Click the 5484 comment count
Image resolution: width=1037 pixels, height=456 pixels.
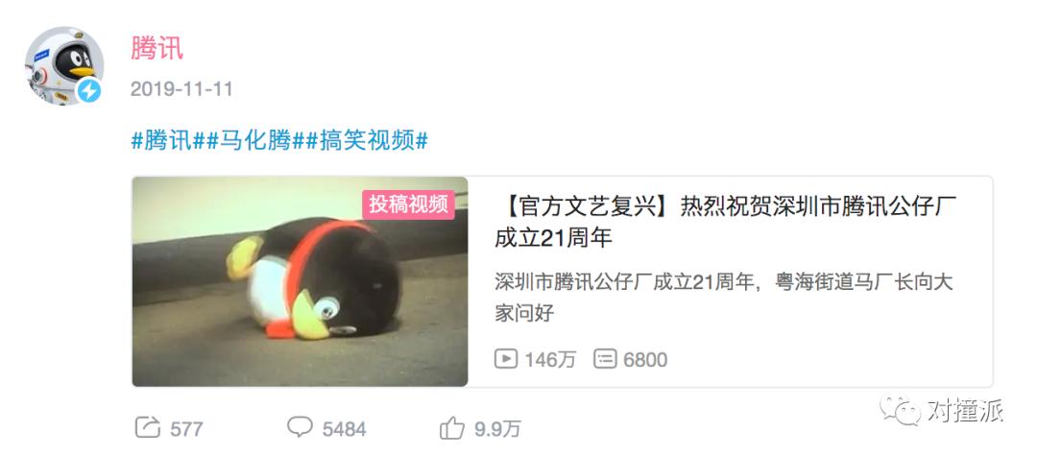click(344, 429)
